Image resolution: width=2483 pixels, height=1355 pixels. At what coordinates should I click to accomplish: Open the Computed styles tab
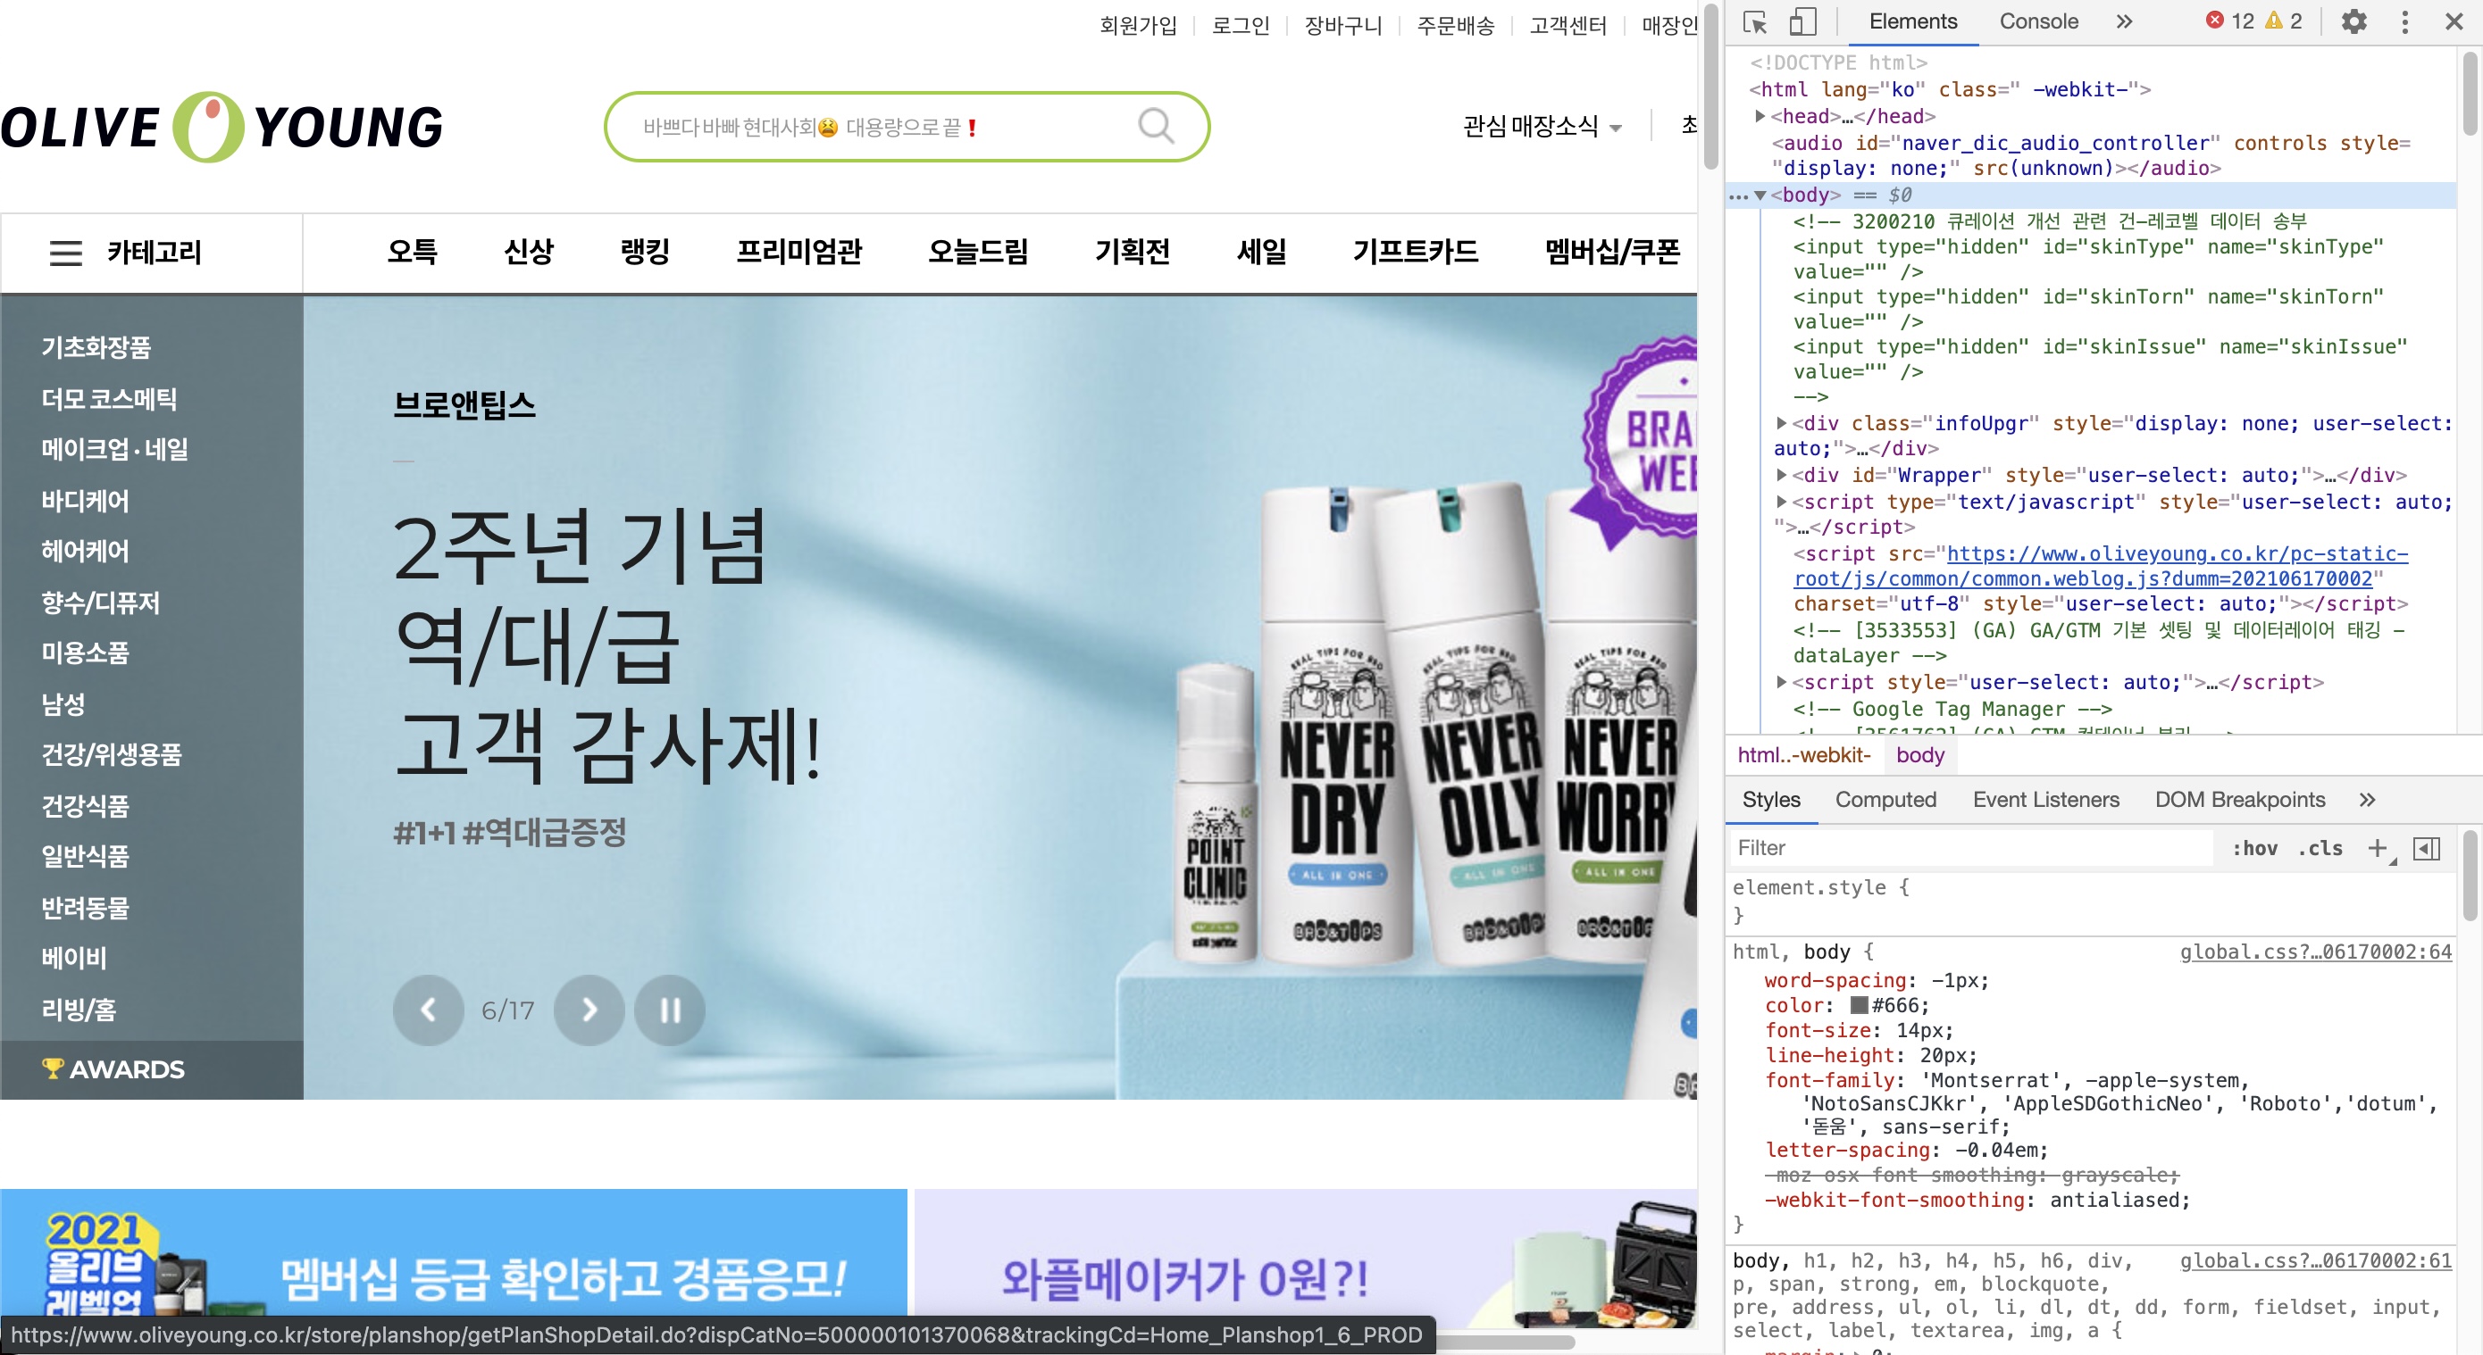1885,799
